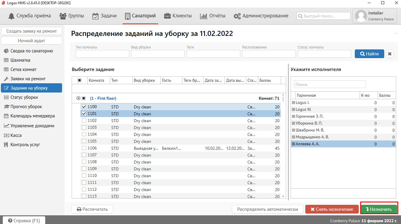The height and width of the screenshot is (224, 401).
Task: Check the checkbox for room 1106
Action: click(84, 148)
